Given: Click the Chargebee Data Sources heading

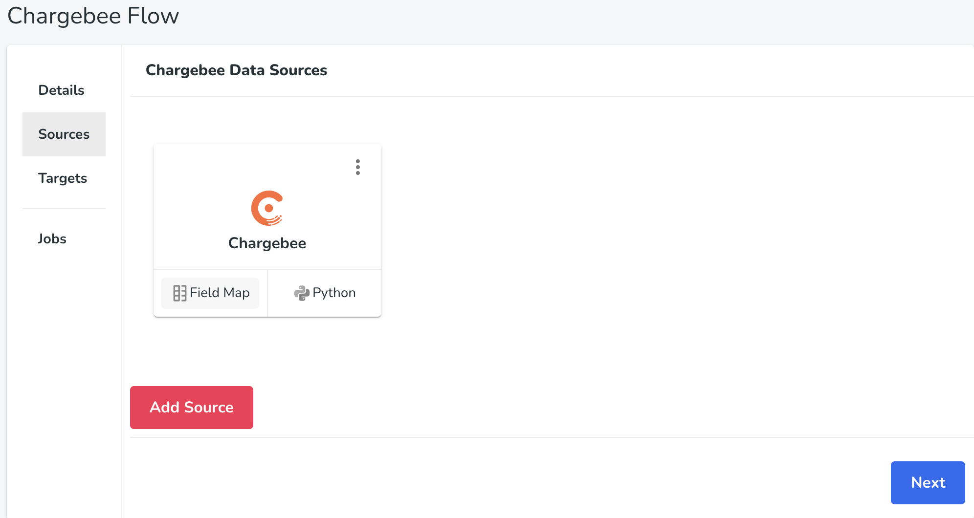Looking at the screenshot, I should (x=237, y=70).
